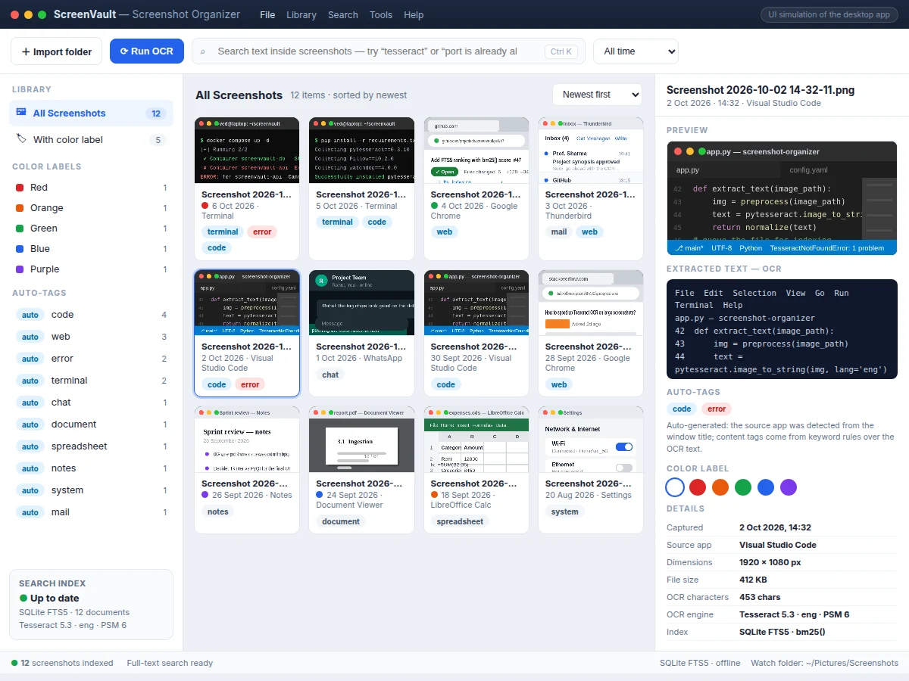Open the LibreOffice Calc expenses screenshot thumbnail
This screenshot has width=909, height=681.
(476, 440)
